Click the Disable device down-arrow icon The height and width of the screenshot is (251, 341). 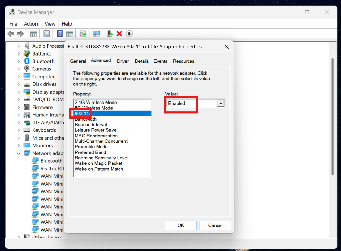pyautogui.click(x=129, y=34)
